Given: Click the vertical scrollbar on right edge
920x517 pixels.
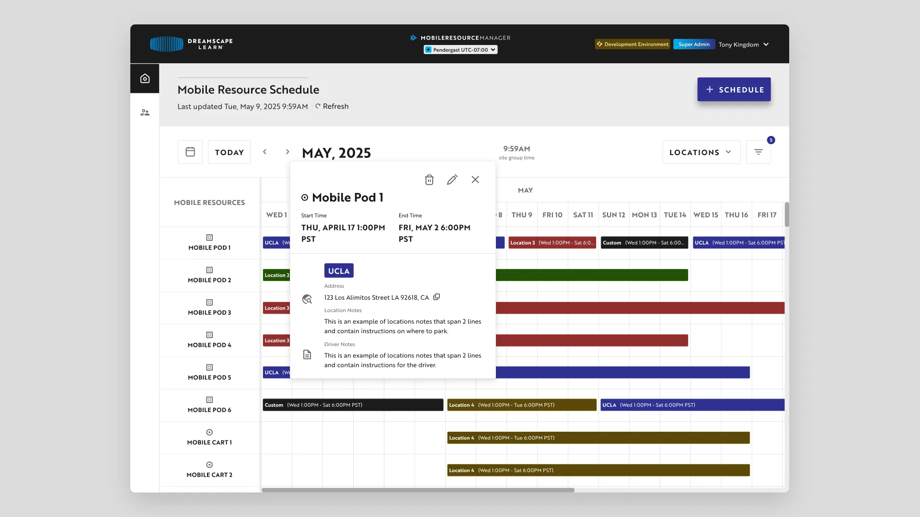Looking at the screenshot, I should click(x=787, y=214).
